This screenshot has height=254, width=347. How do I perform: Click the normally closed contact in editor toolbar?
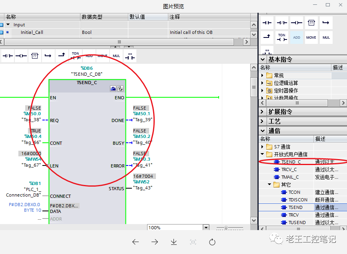(x=8, y=56)
